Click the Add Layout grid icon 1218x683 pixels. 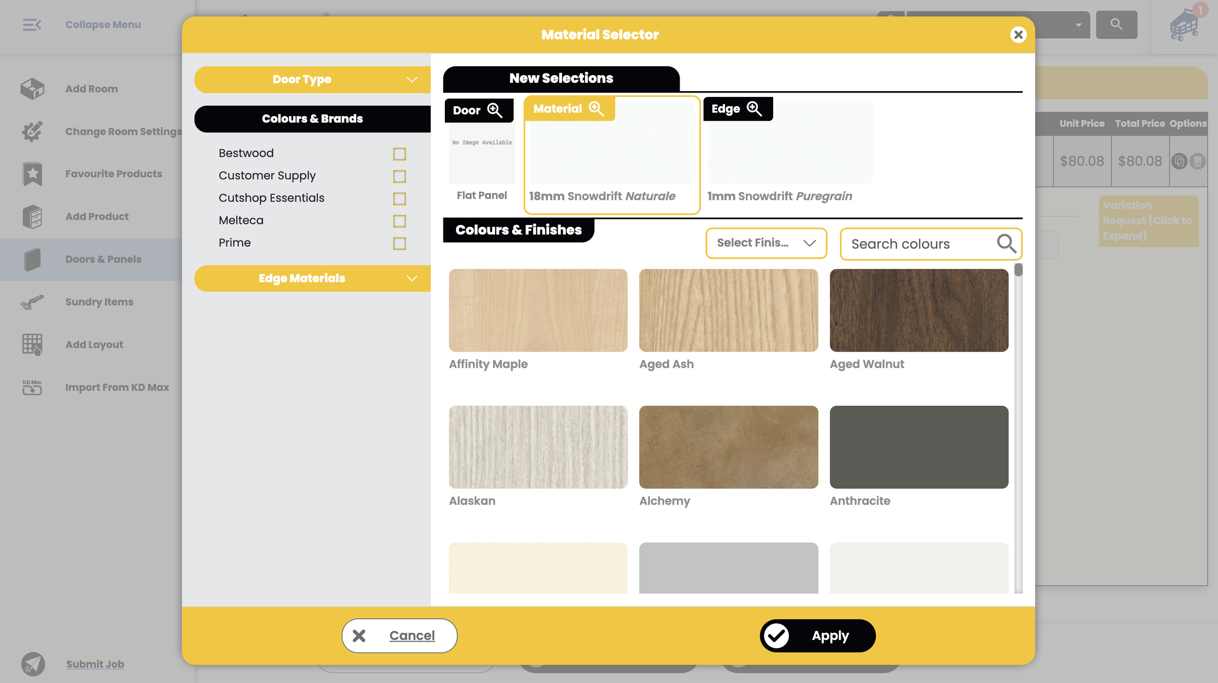point(32,344)
